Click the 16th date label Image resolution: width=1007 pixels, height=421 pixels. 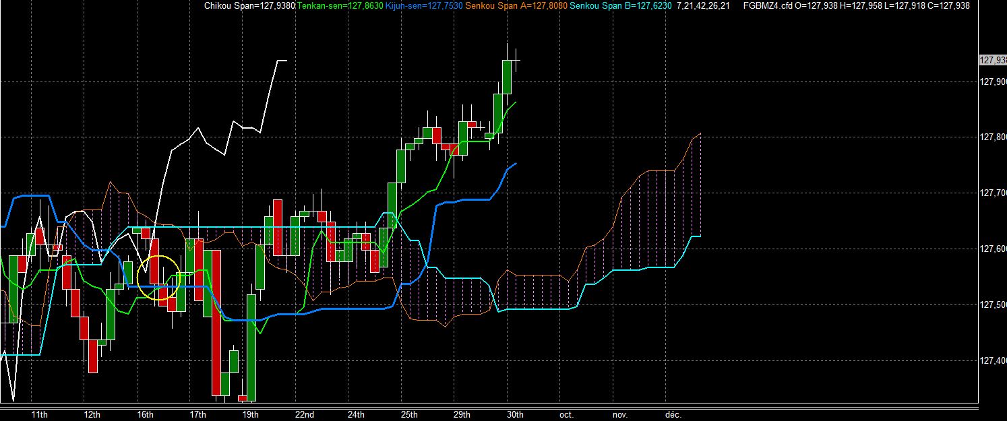pos(145,414)
